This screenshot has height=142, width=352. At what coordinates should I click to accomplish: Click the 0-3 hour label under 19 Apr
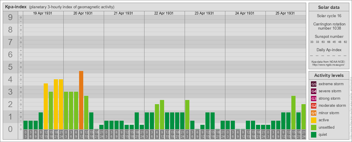click(26, 135)
